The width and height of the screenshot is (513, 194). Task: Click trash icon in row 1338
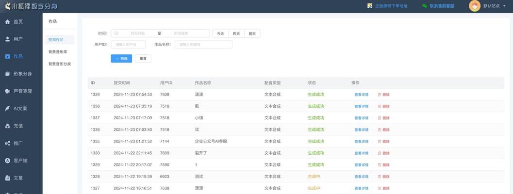(x=380, y=106)
